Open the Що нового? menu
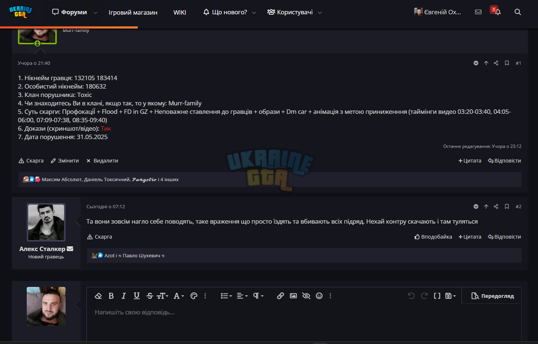This screenshot has height=344, width=538. point(225,12)
